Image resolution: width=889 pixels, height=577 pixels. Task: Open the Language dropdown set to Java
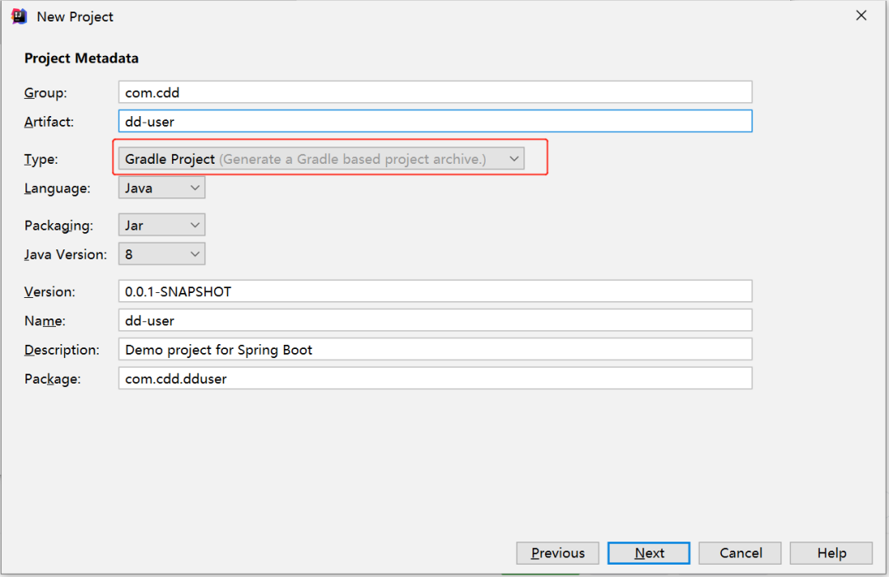[161, 188]
